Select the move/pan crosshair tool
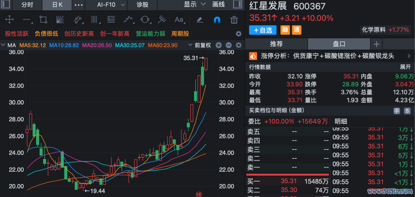This screenshot has height=197, width=415. [x=10, y=20]
